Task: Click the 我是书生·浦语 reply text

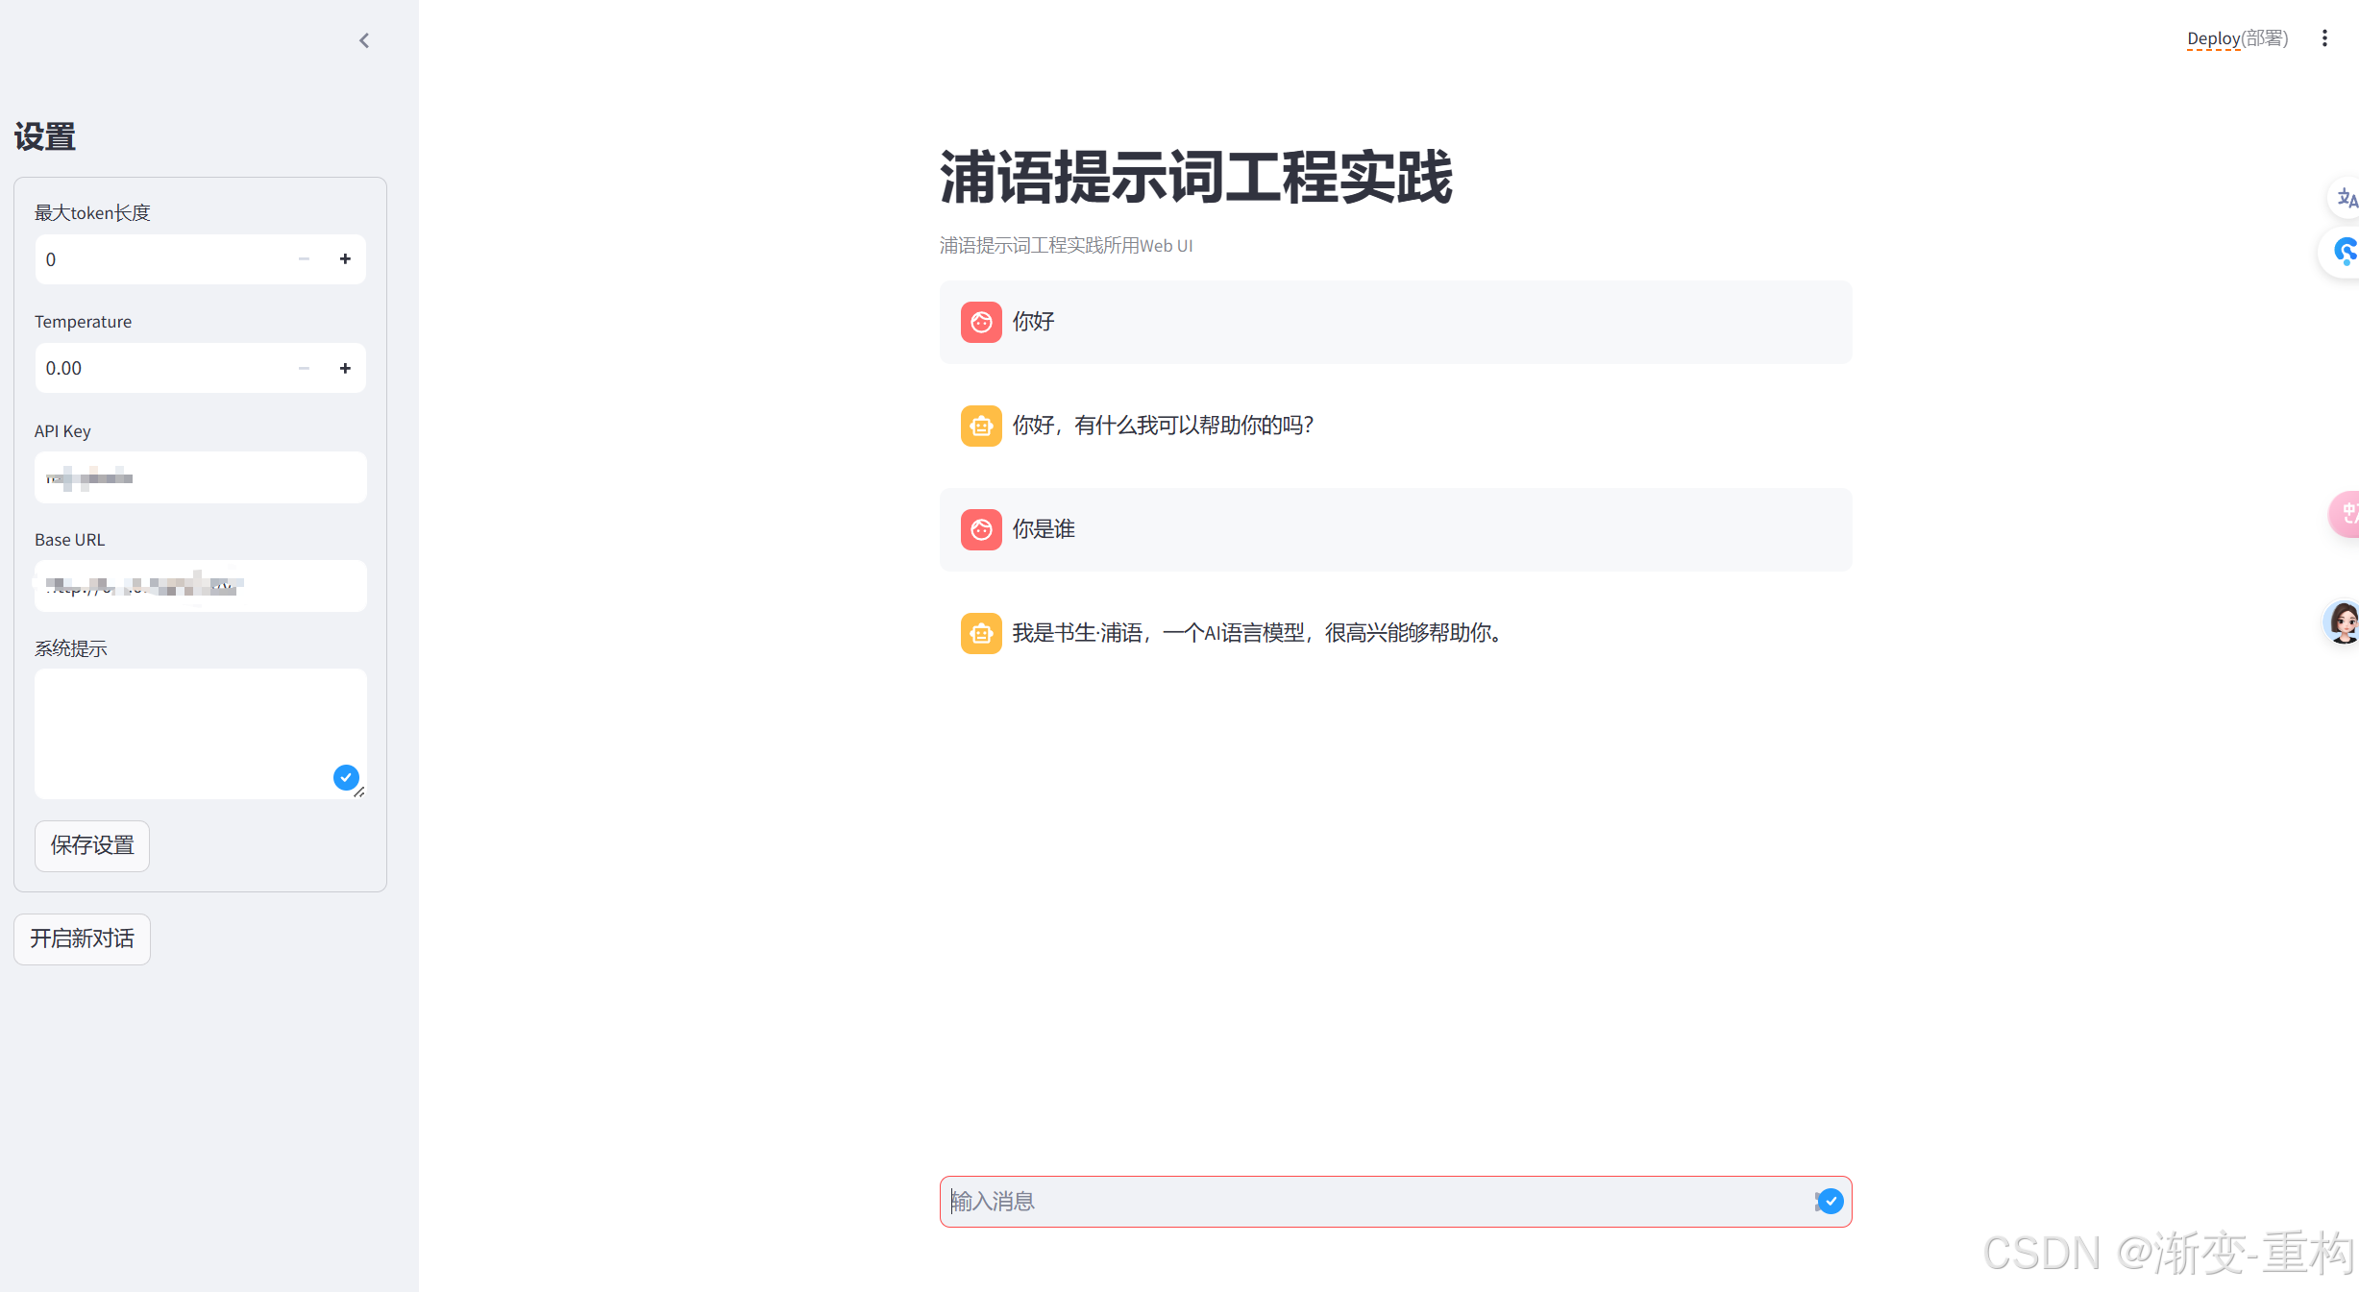Action: [x=1259, y=633]
